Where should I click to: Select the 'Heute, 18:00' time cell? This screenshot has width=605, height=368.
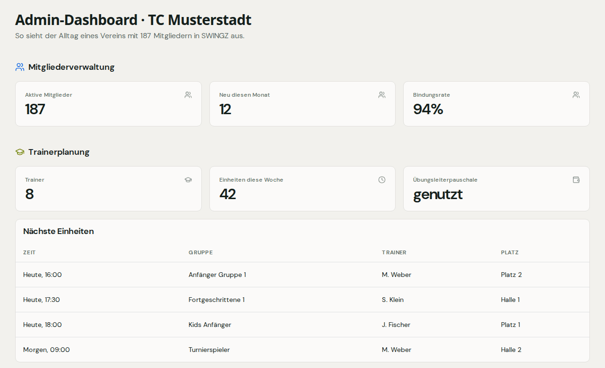tap(43, 325)
